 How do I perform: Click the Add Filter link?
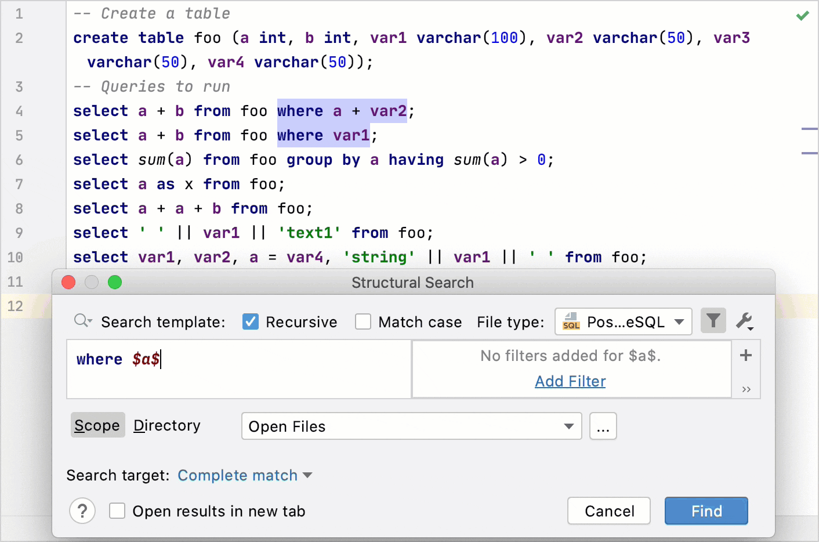click(570, 381)
